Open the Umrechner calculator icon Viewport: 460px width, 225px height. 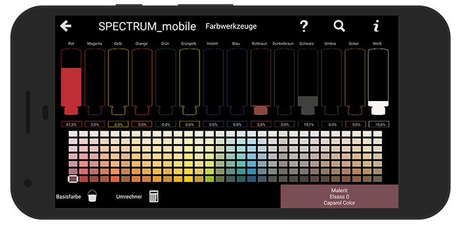tap(154, 196)
